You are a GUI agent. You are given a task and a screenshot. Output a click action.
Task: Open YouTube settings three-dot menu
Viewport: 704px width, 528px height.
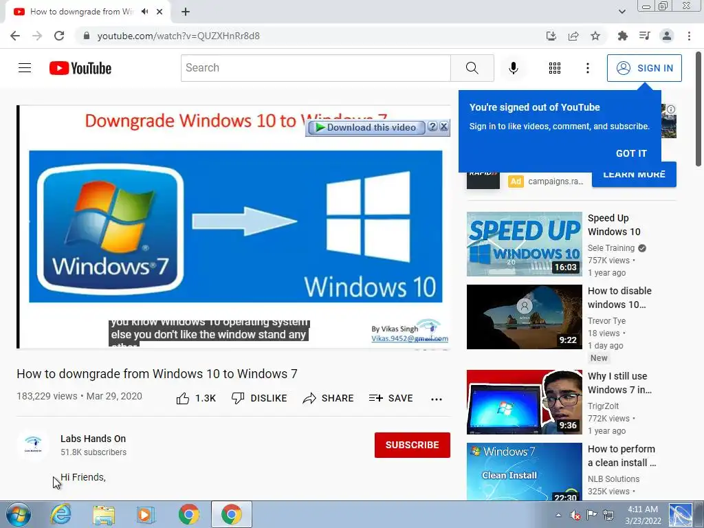click(587, 68)
